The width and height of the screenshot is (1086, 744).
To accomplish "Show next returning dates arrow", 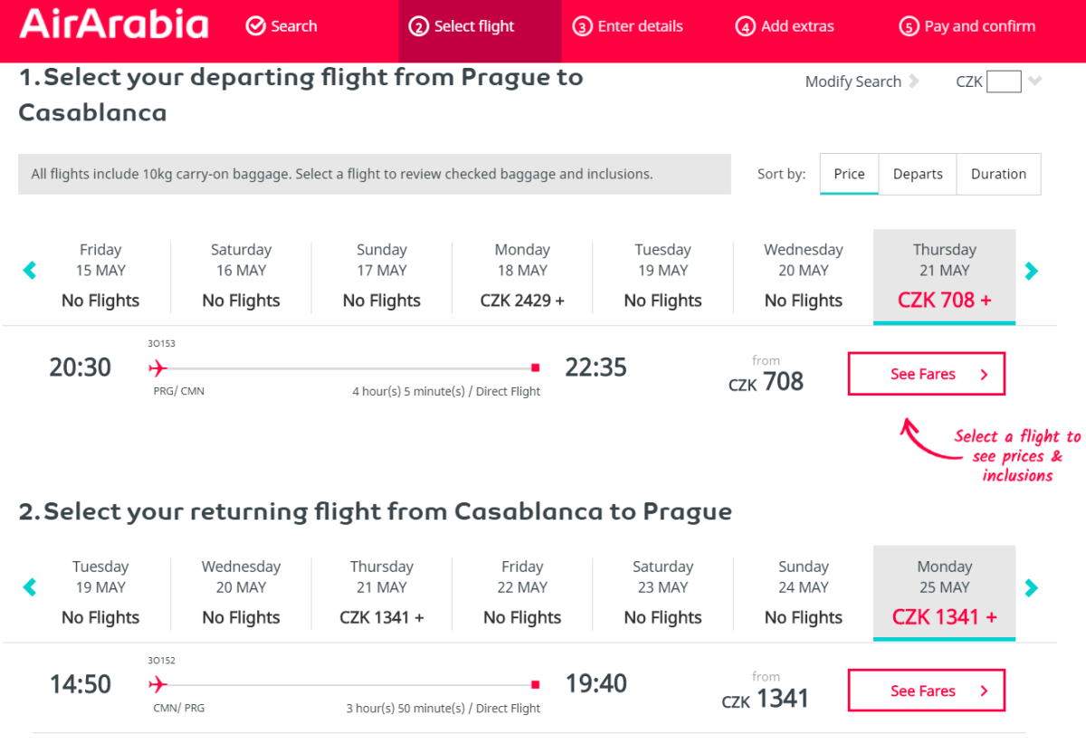I will pyautogui.click(x=1031, y=587).
